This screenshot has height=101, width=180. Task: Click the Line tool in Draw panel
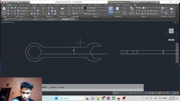[35, 11]
